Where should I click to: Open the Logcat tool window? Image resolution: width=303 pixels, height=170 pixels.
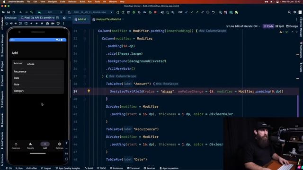pos(46,168)
